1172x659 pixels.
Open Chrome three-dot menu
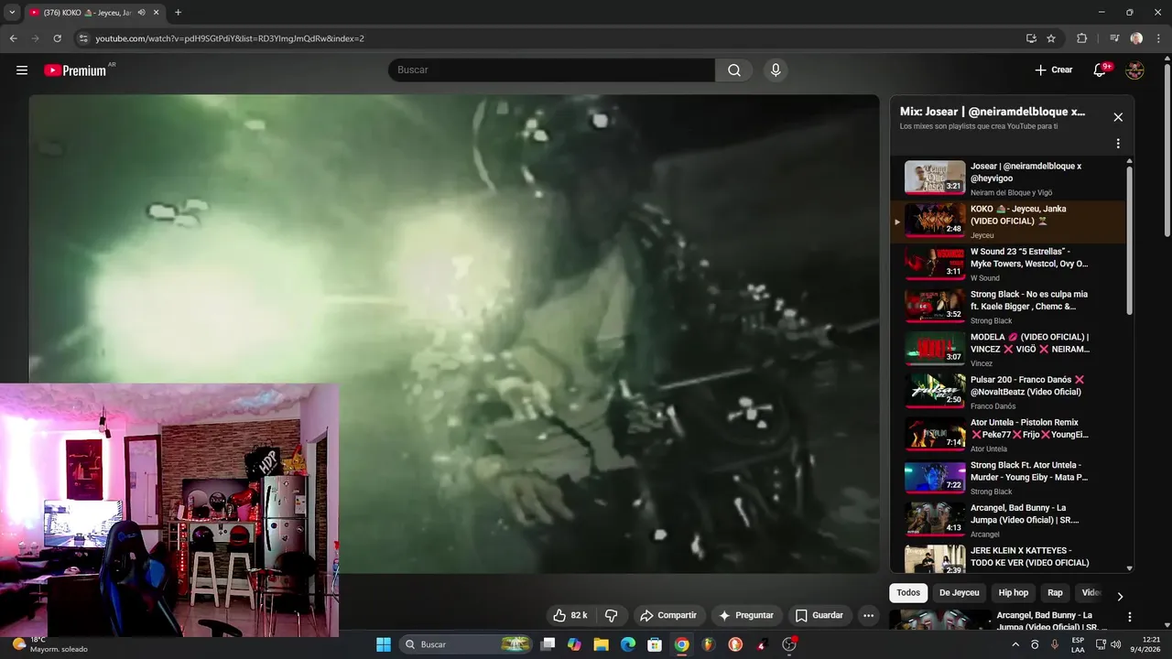pyautogui.click(x=1157, y=38)
